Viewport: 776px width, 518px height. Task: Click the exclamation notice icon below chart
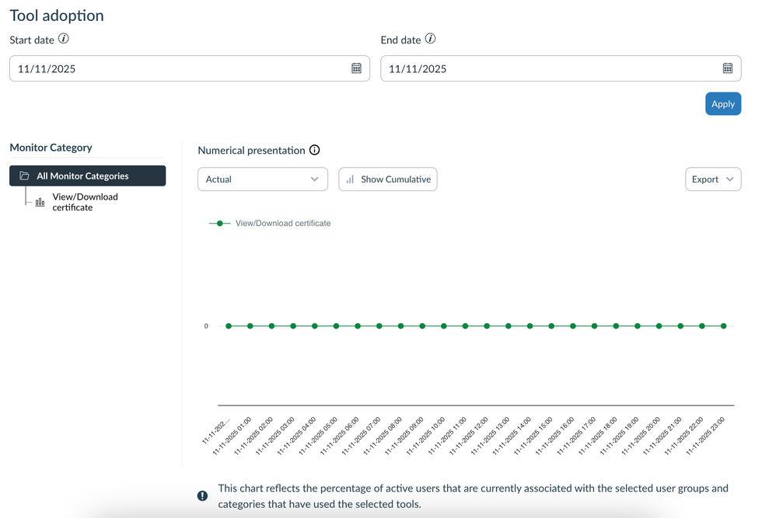click(202, 495)
